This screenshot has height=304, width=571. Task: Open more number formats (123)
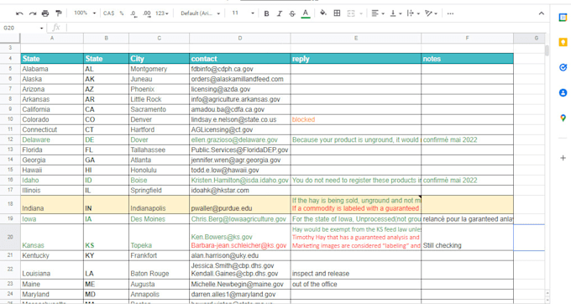162,13
